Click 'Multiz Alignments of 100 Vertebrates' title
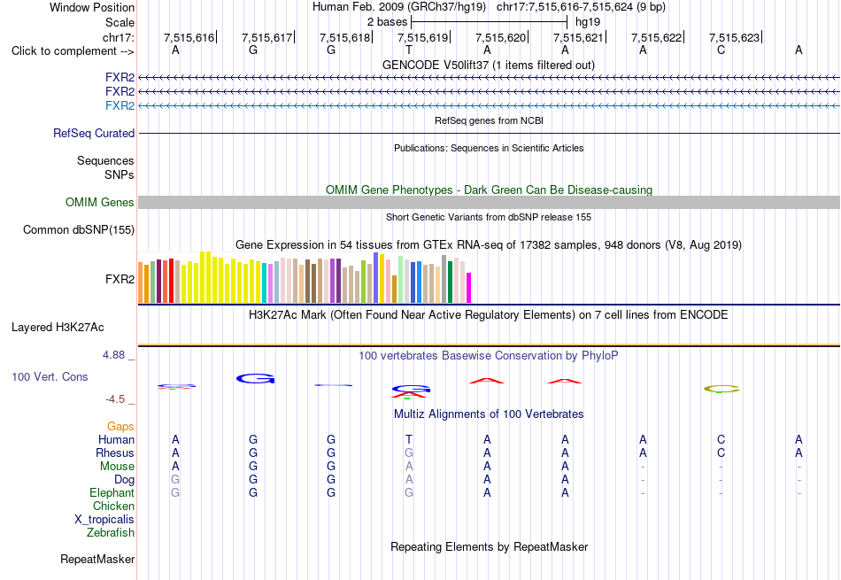The width and height of the screenshot is (841, 580). pos(489,414)
